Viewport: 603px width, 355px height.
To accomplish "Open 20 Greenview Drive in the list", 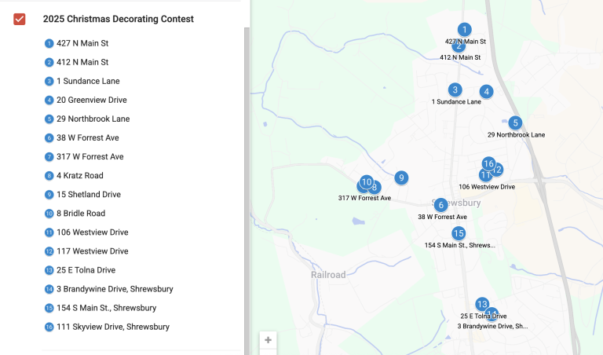I will 91,100.
